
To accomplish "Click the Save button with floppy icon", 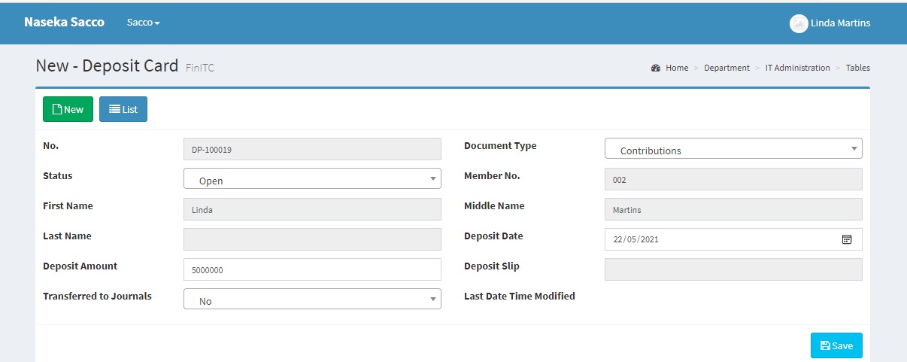I will (836, 345).
